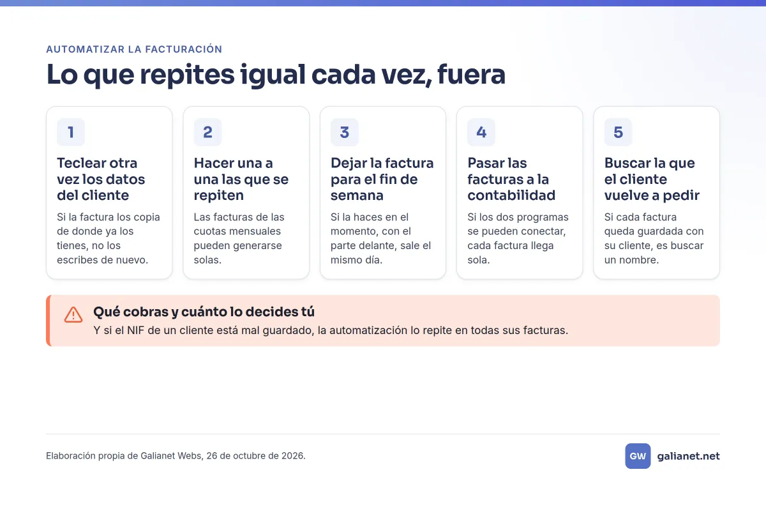Click text 'Si la factura los copia de donde ya los tienes'

click(109, 231)
